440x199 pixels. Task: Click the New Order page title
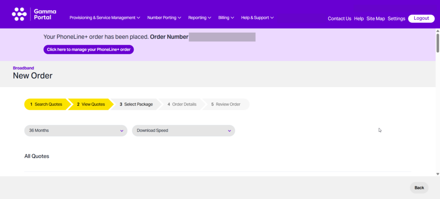[x=33, y=76]
